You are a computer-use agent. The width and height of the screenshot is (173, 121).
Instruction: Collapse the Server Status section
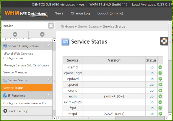point(49,80)
